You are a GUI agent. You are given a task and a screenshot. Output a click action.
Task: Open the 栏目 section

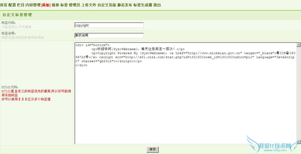click(21, 5)
